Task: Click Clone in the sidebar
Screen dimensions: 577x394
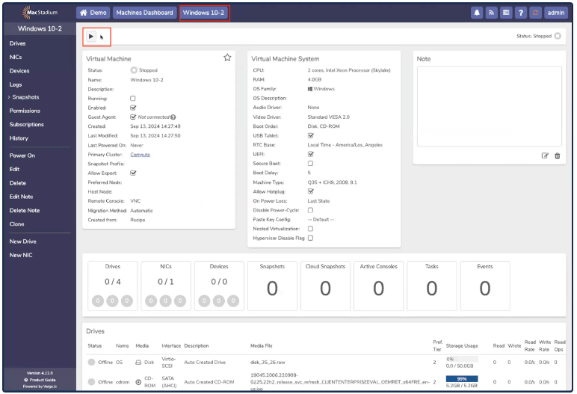Action: [17, 224]
